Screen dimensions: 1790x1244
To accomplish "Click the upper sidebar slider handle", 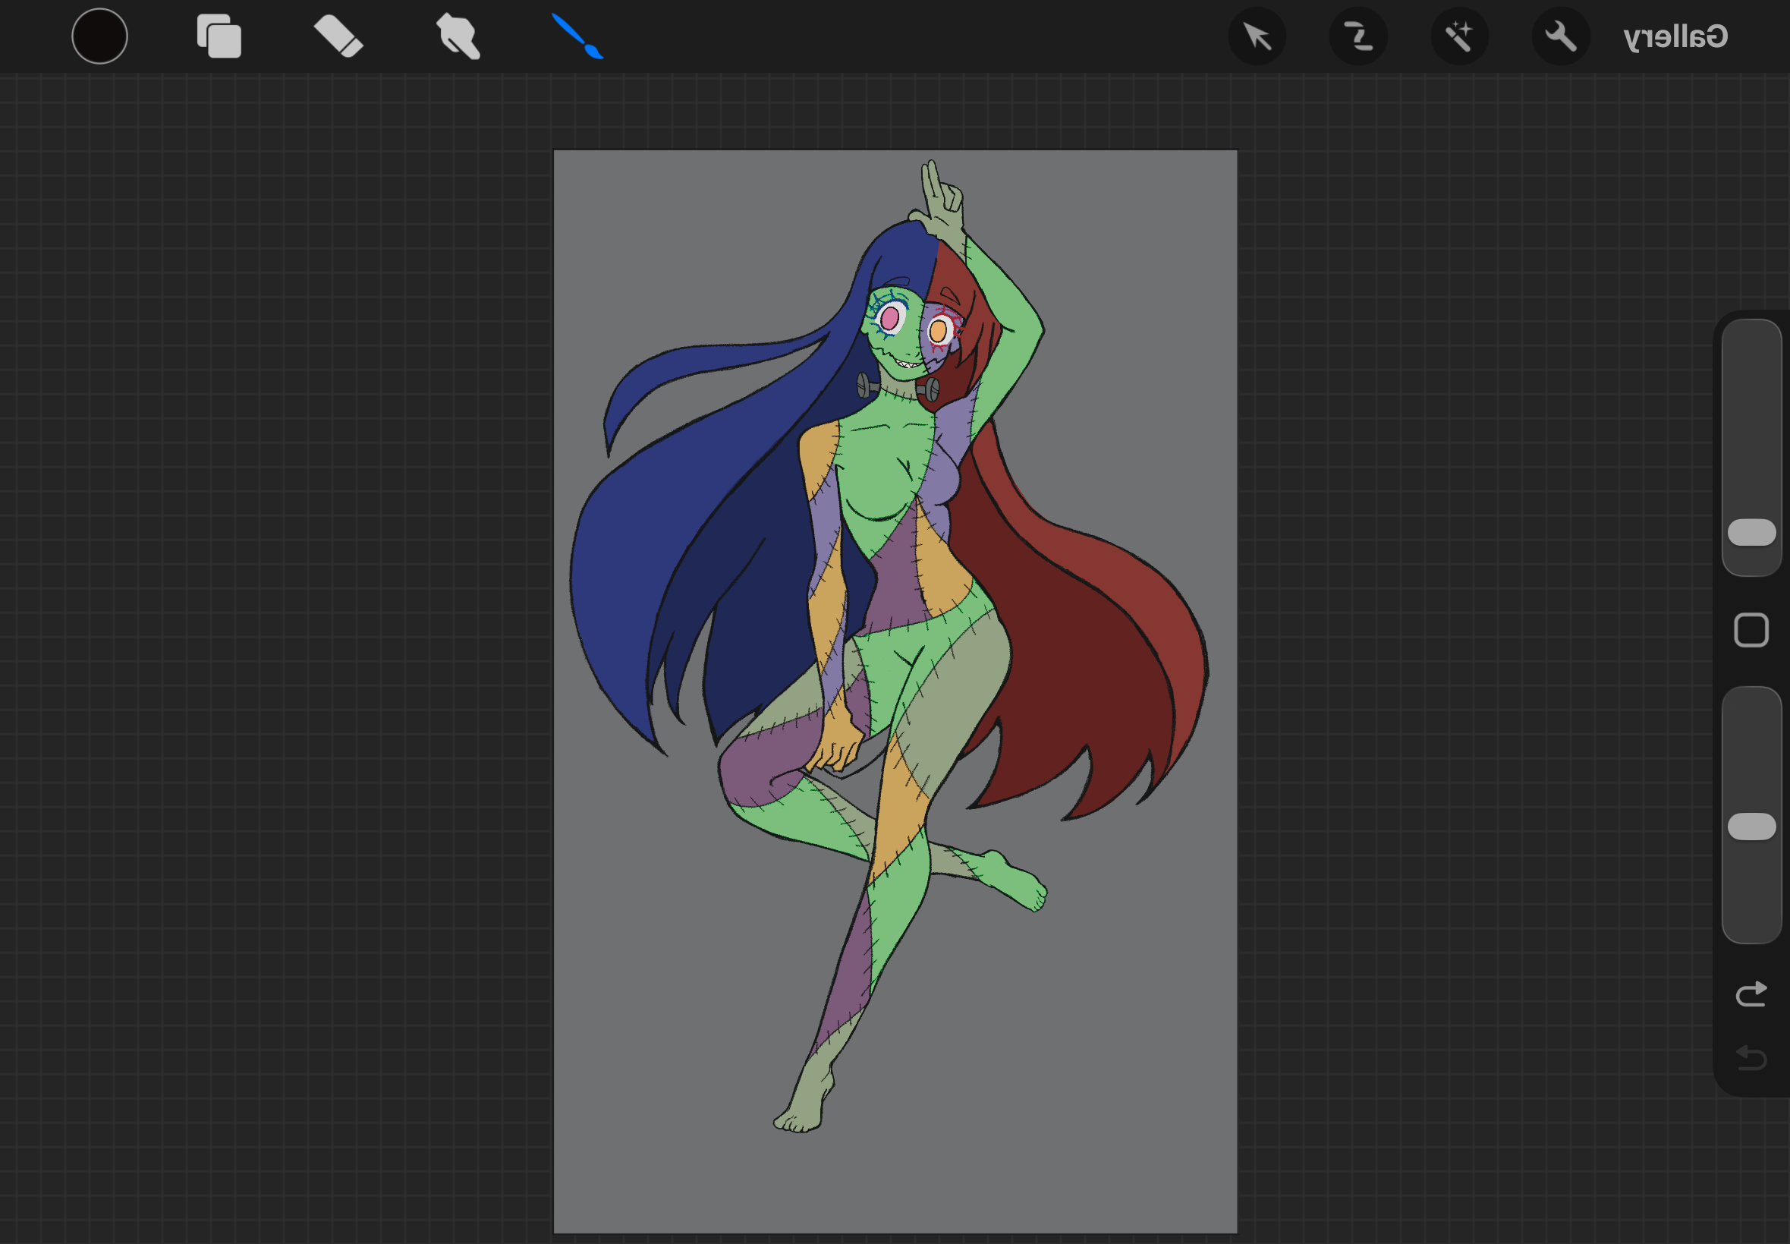I will pyautogui.click(x=1751, y=532).
